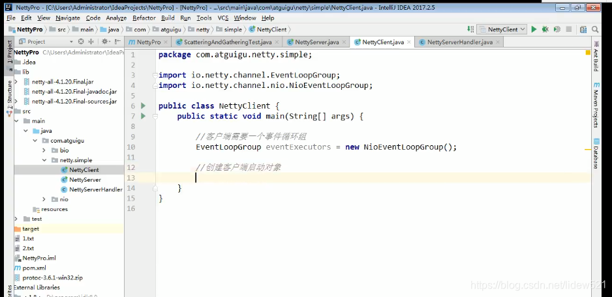Open the Tools menu

point(204,18)
